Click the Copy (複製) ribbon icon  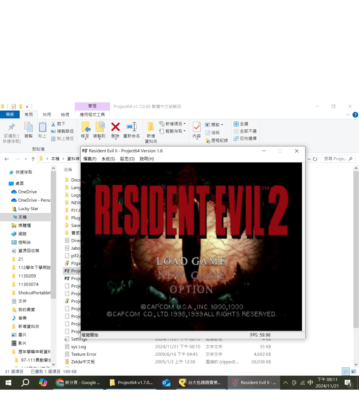click(x=28, y=127)
